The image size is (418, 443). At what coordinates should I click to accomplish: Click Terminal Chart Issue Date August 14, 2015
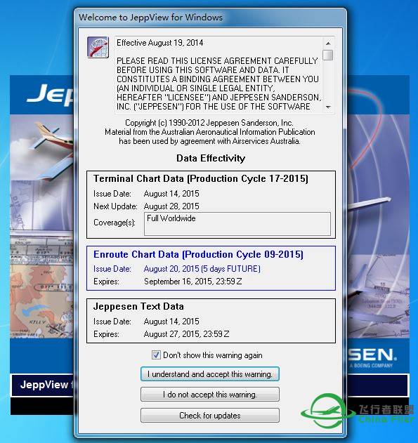click(171, 194)
